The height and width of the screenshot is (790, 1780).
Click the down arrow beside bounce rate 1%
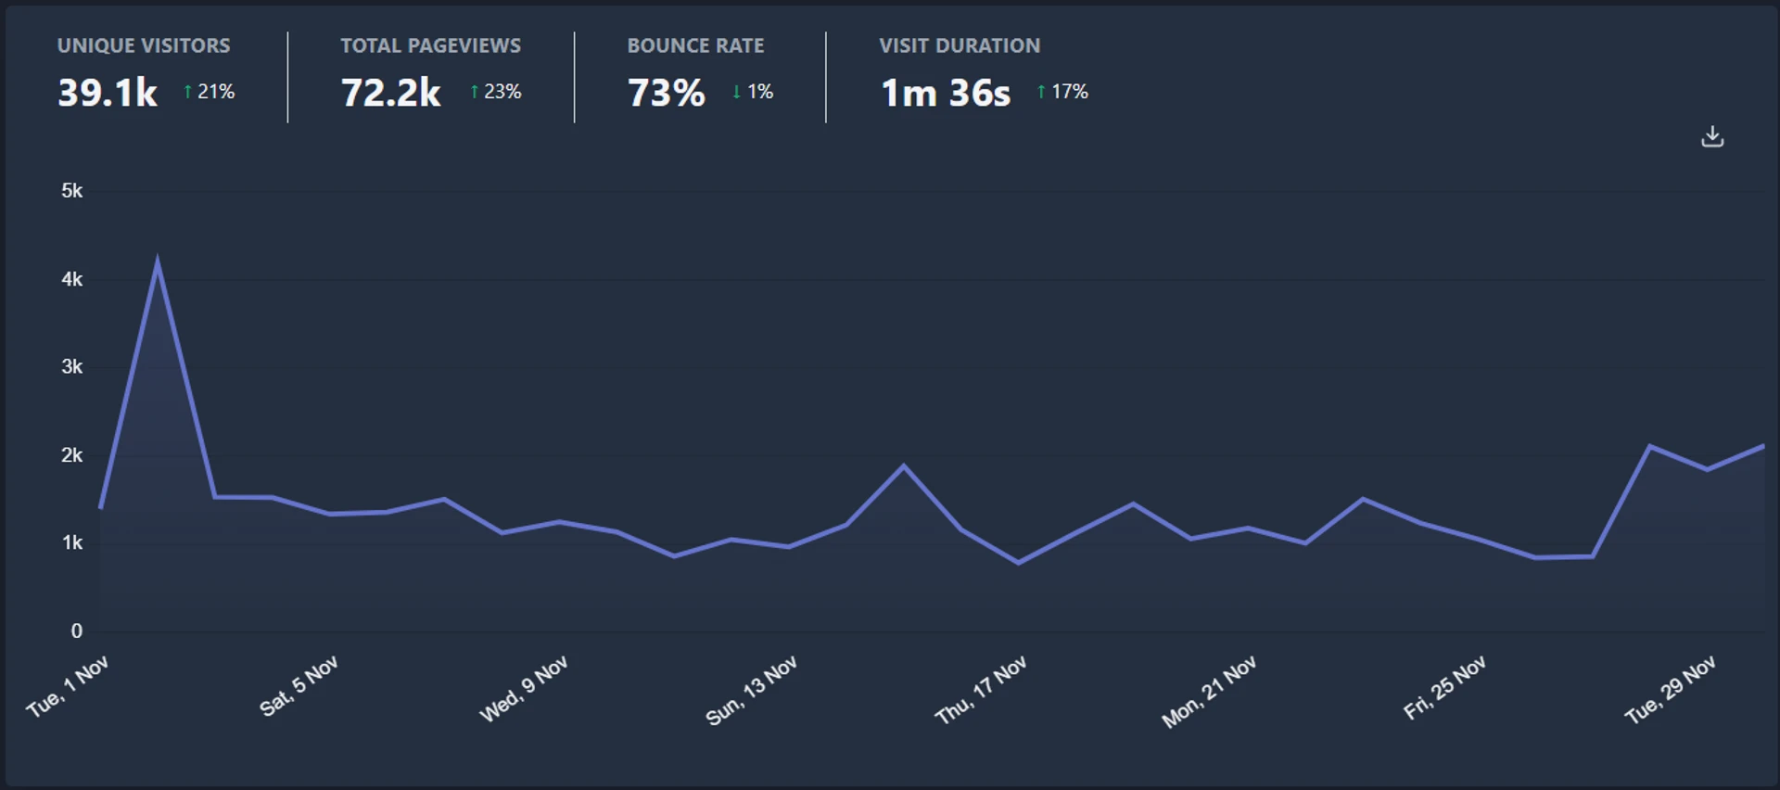[737, 92]
